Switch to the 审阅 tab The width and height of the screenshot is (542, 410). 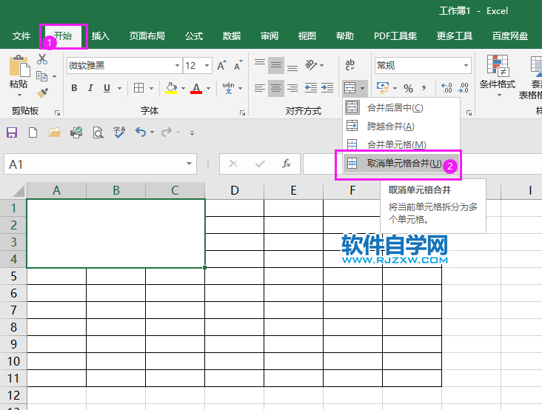pos(270,36)
